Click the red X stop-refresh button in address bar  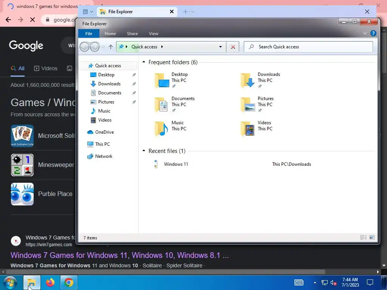tap(233, 47)
